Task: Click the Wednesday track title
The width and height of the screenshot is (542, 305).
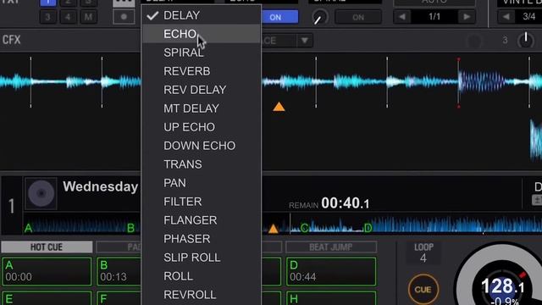Action: click(x=101, y=186)
